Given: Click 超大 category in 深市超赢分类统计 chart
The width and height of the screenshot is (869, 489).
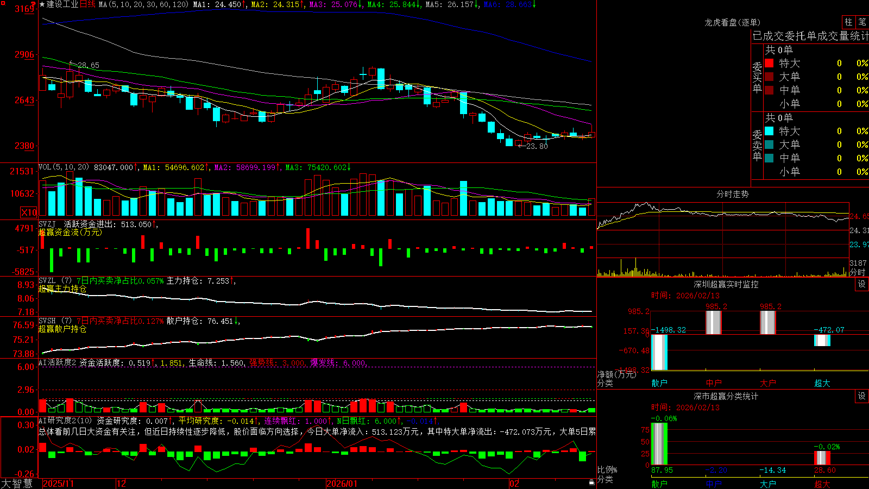Looking at the screenshot, I should point(822,484).
